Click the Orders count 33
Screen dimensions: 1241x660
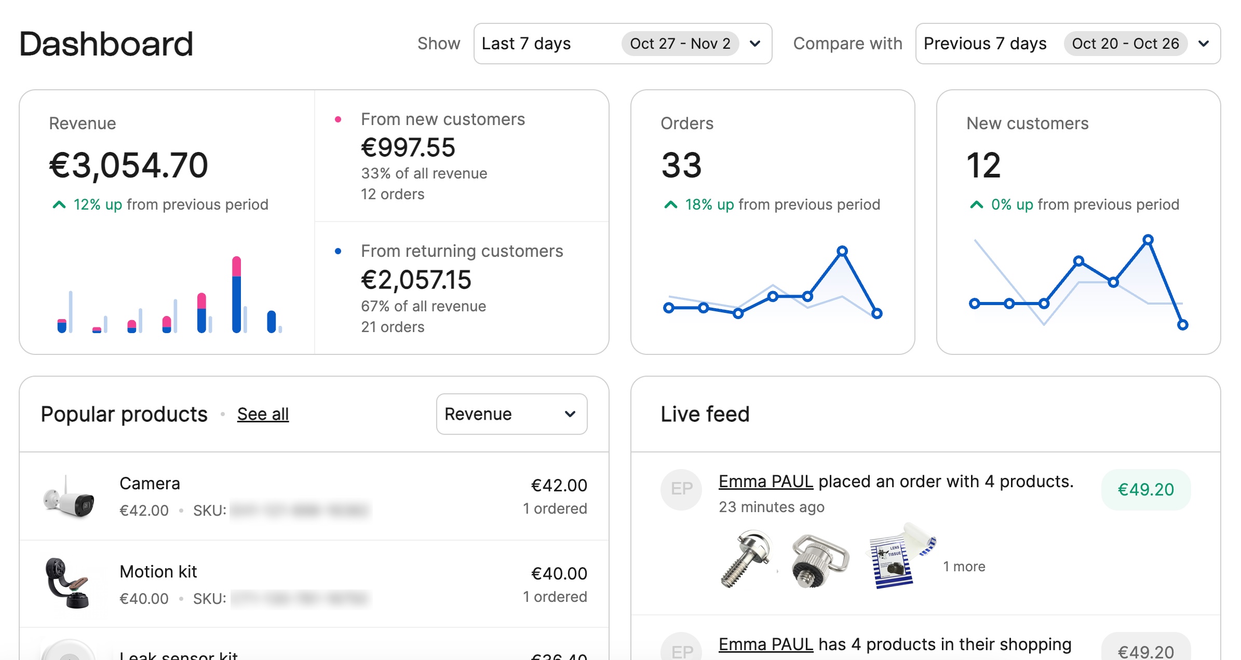(681, 166)
